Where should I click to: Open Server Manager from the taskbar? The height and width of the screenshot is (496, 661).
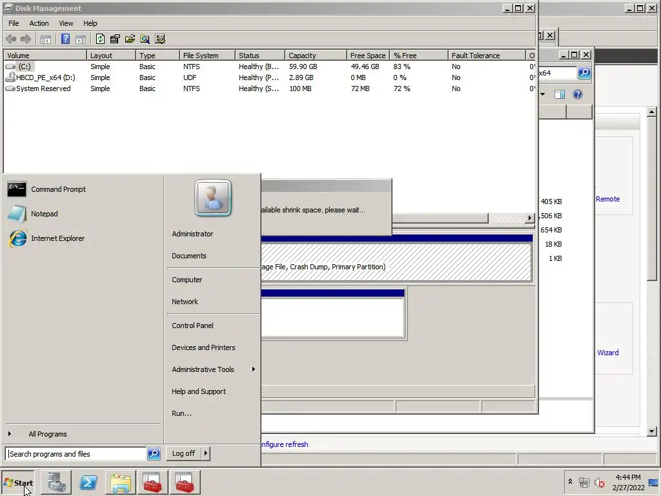coord(56,482)
